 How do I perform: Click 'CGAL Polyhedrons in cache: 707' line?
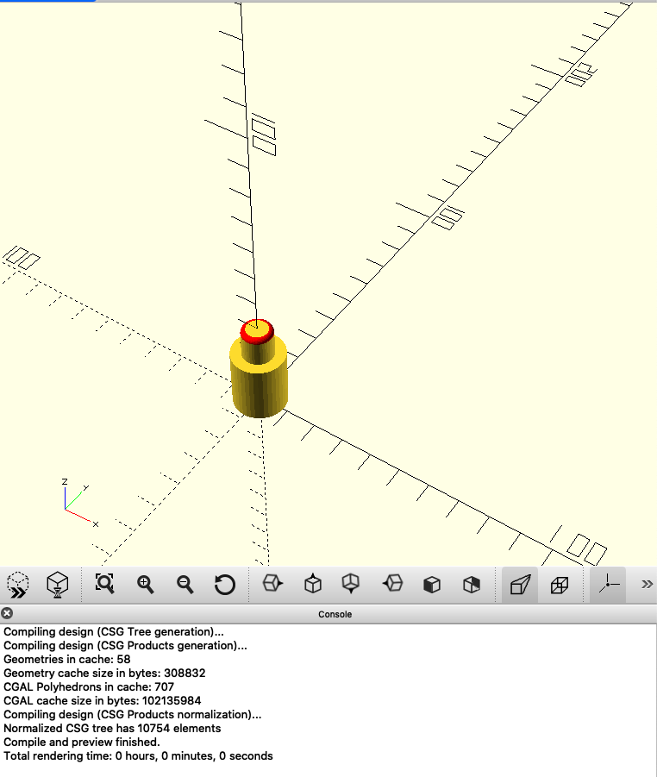click(89, 687)
